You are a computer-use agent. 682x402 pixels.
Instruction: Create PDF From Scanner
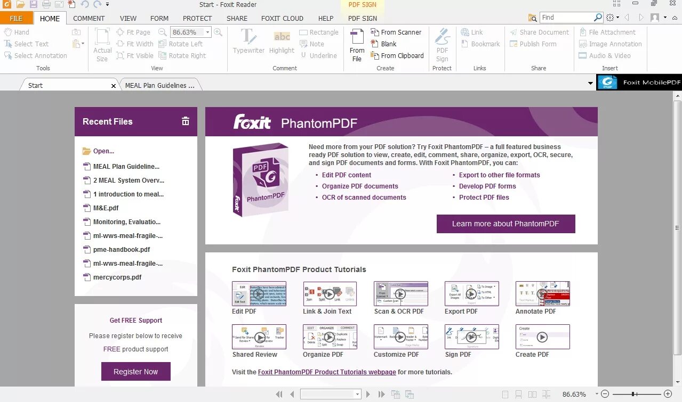(396, 32)
